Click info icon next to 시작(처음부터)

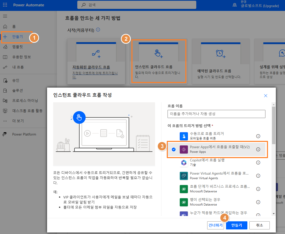(x=98, y=30)
